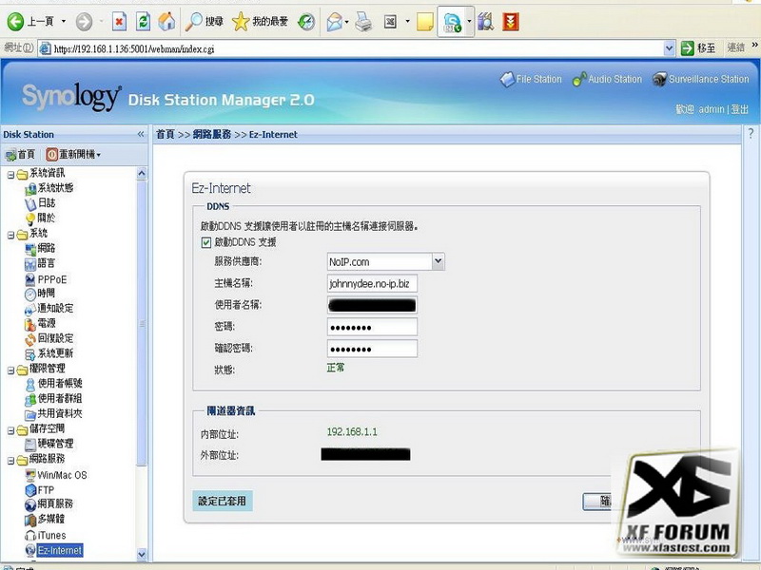This screenshot has height=570, width=761.
Task: Open the browser History icon
Action: pos(306,21)
